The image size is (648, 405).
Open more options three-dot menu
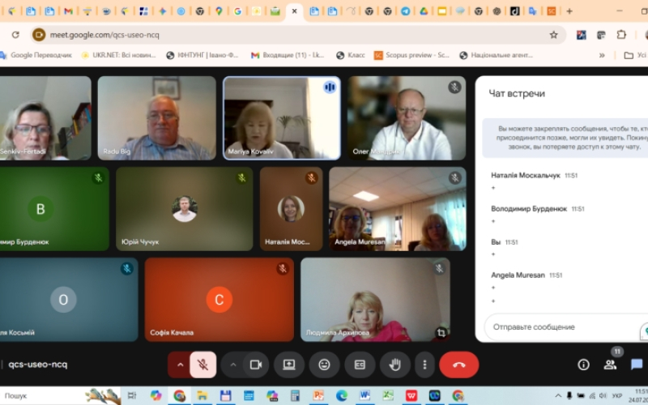(x=424, y=364)
